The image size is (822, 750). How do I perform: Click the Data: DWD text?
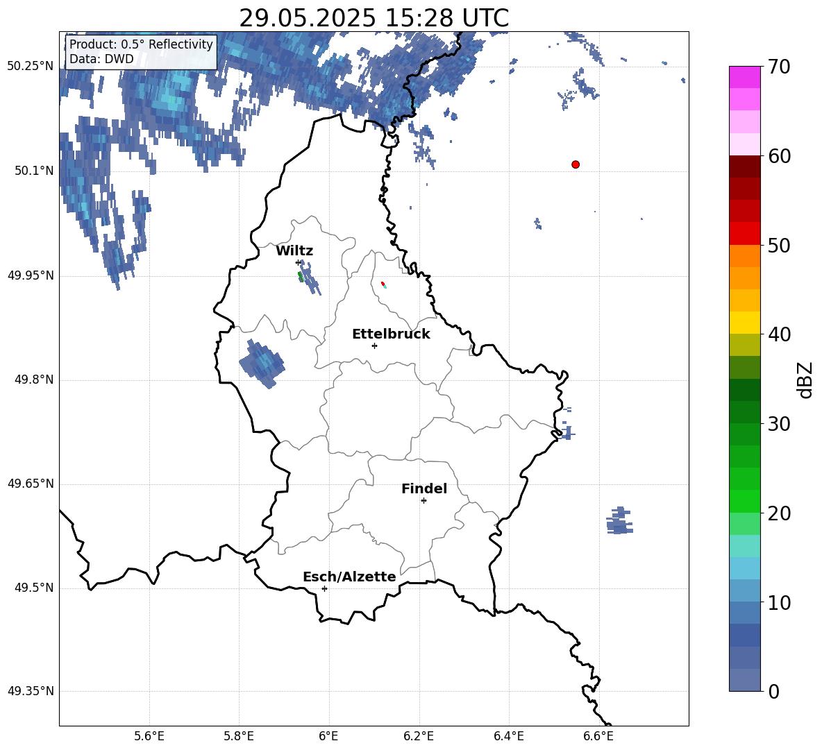[101, 59]
